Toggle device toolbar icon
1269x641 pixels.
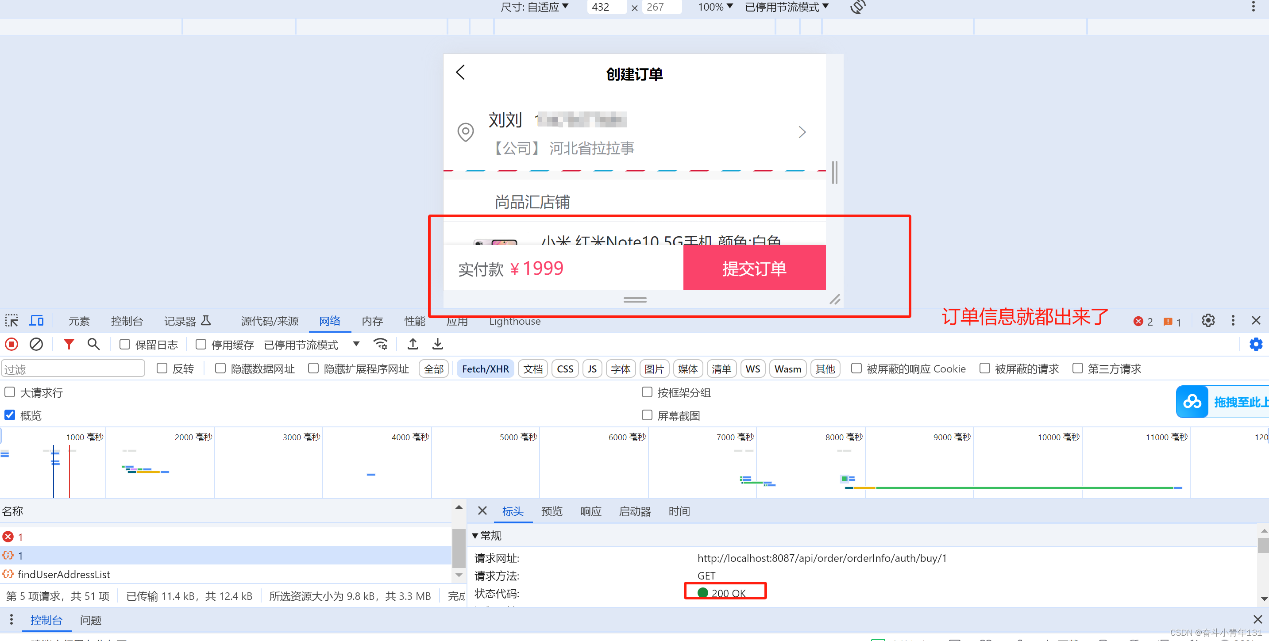tap(36, 321)
